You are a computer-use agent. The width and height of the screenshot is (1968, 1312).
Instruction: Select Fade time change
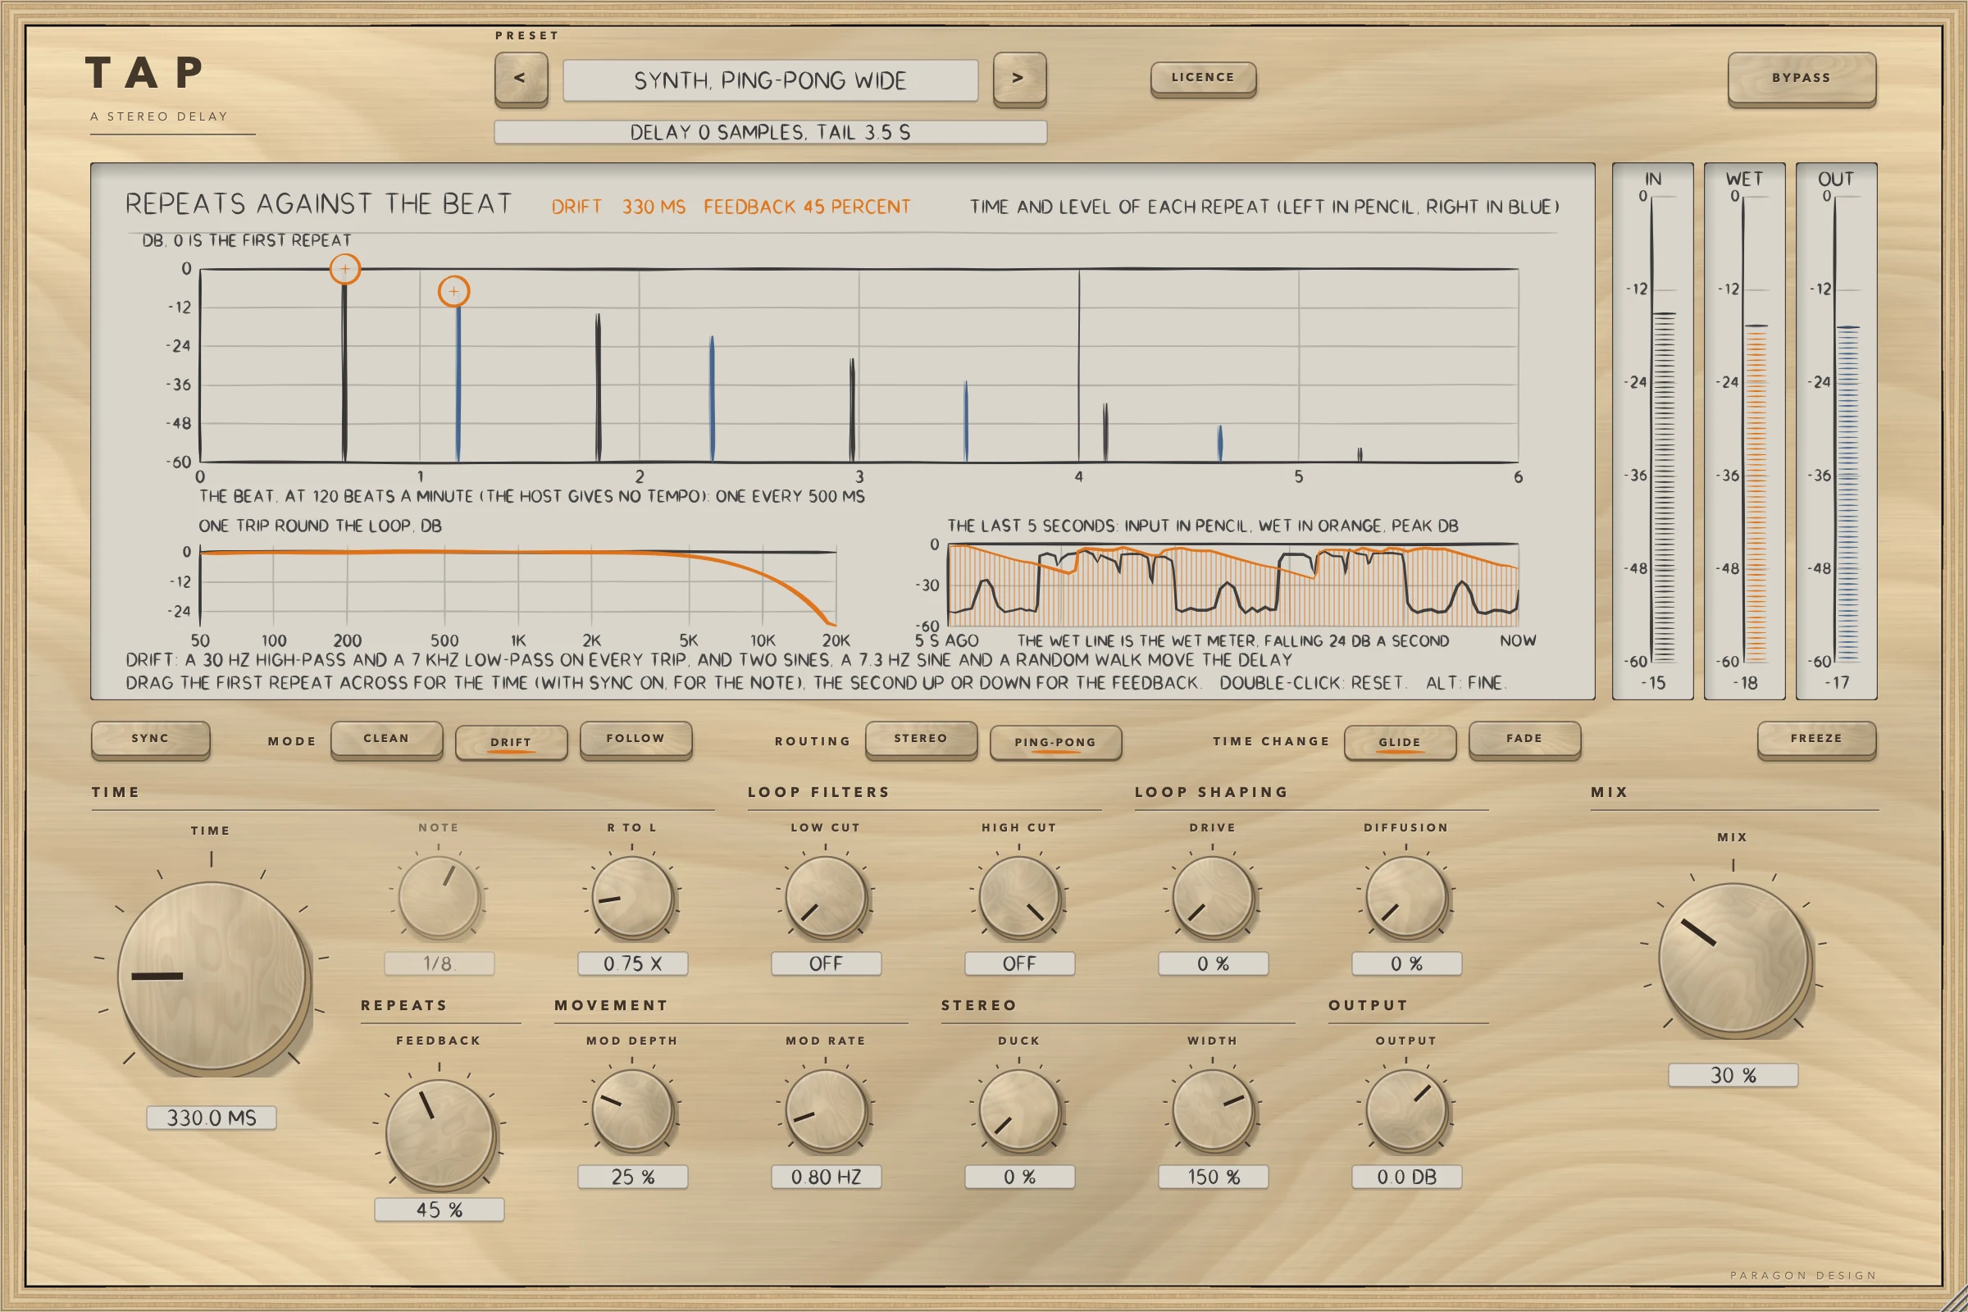tap(1524, 740)
